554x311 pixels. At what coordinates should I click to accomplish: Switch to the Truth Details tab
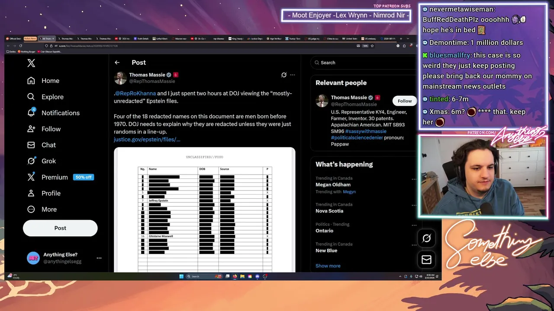click(141, 38)
